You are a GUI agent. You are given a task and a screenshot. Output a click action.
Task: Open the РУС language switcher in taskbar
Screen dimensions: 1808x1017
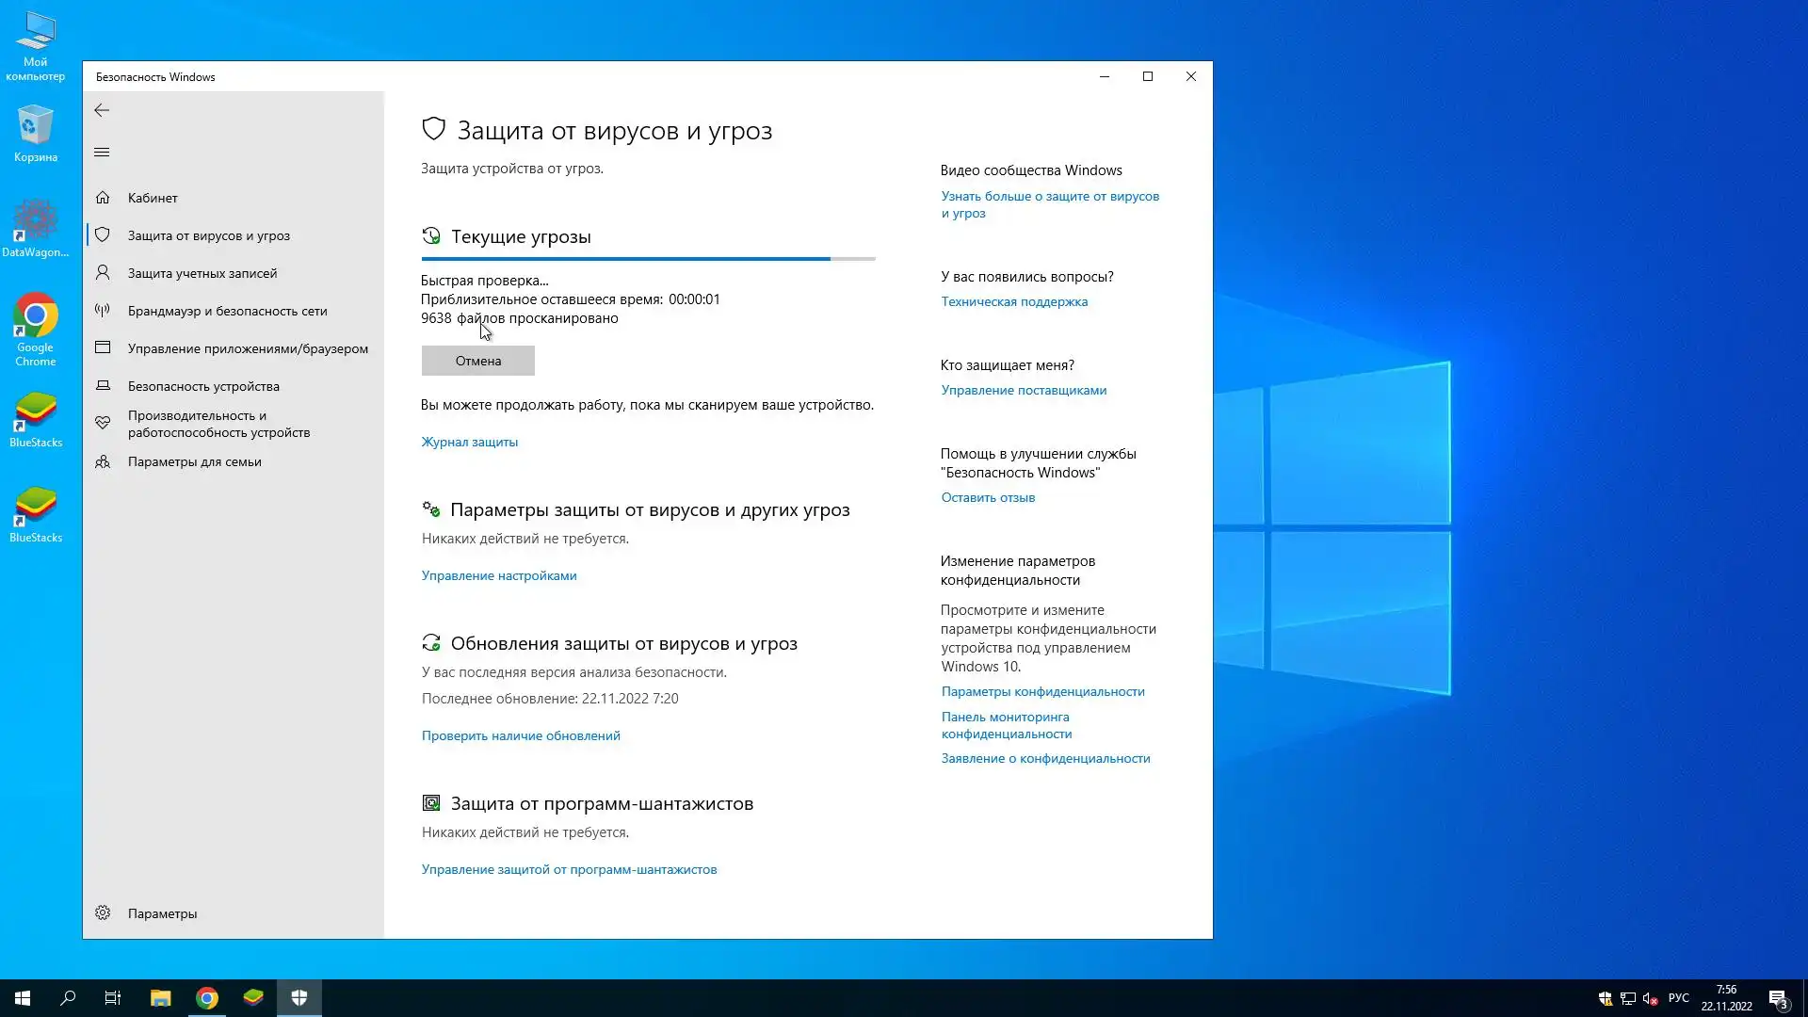tap(1678, 998)
